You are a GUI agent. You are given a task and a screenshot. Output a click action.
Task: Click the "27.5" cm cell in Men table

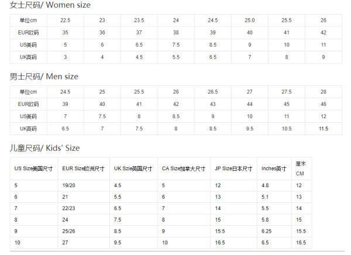(287, 92)
